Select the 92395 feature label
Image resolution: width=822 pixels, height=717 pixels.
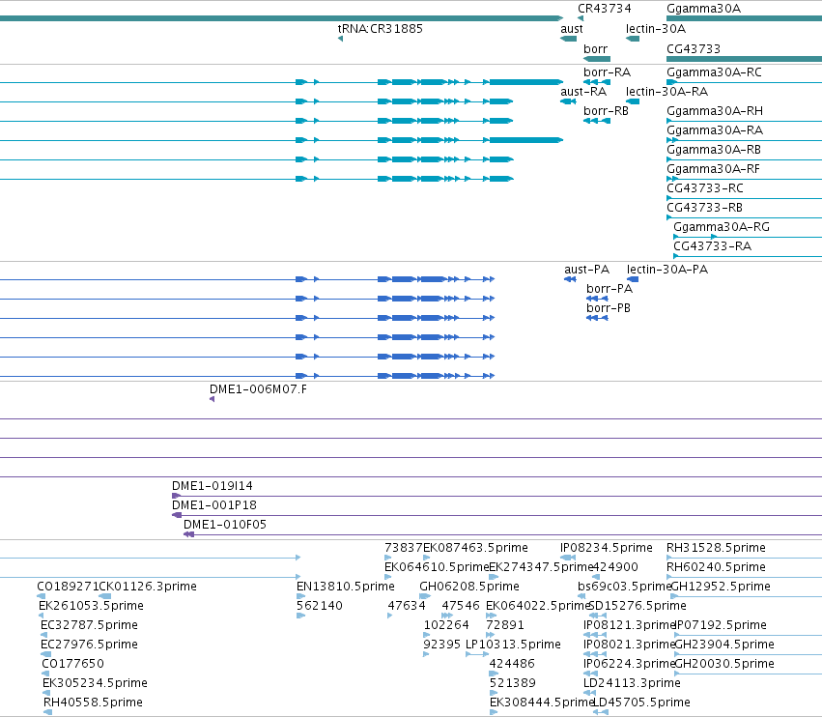(x=442, y=645)
